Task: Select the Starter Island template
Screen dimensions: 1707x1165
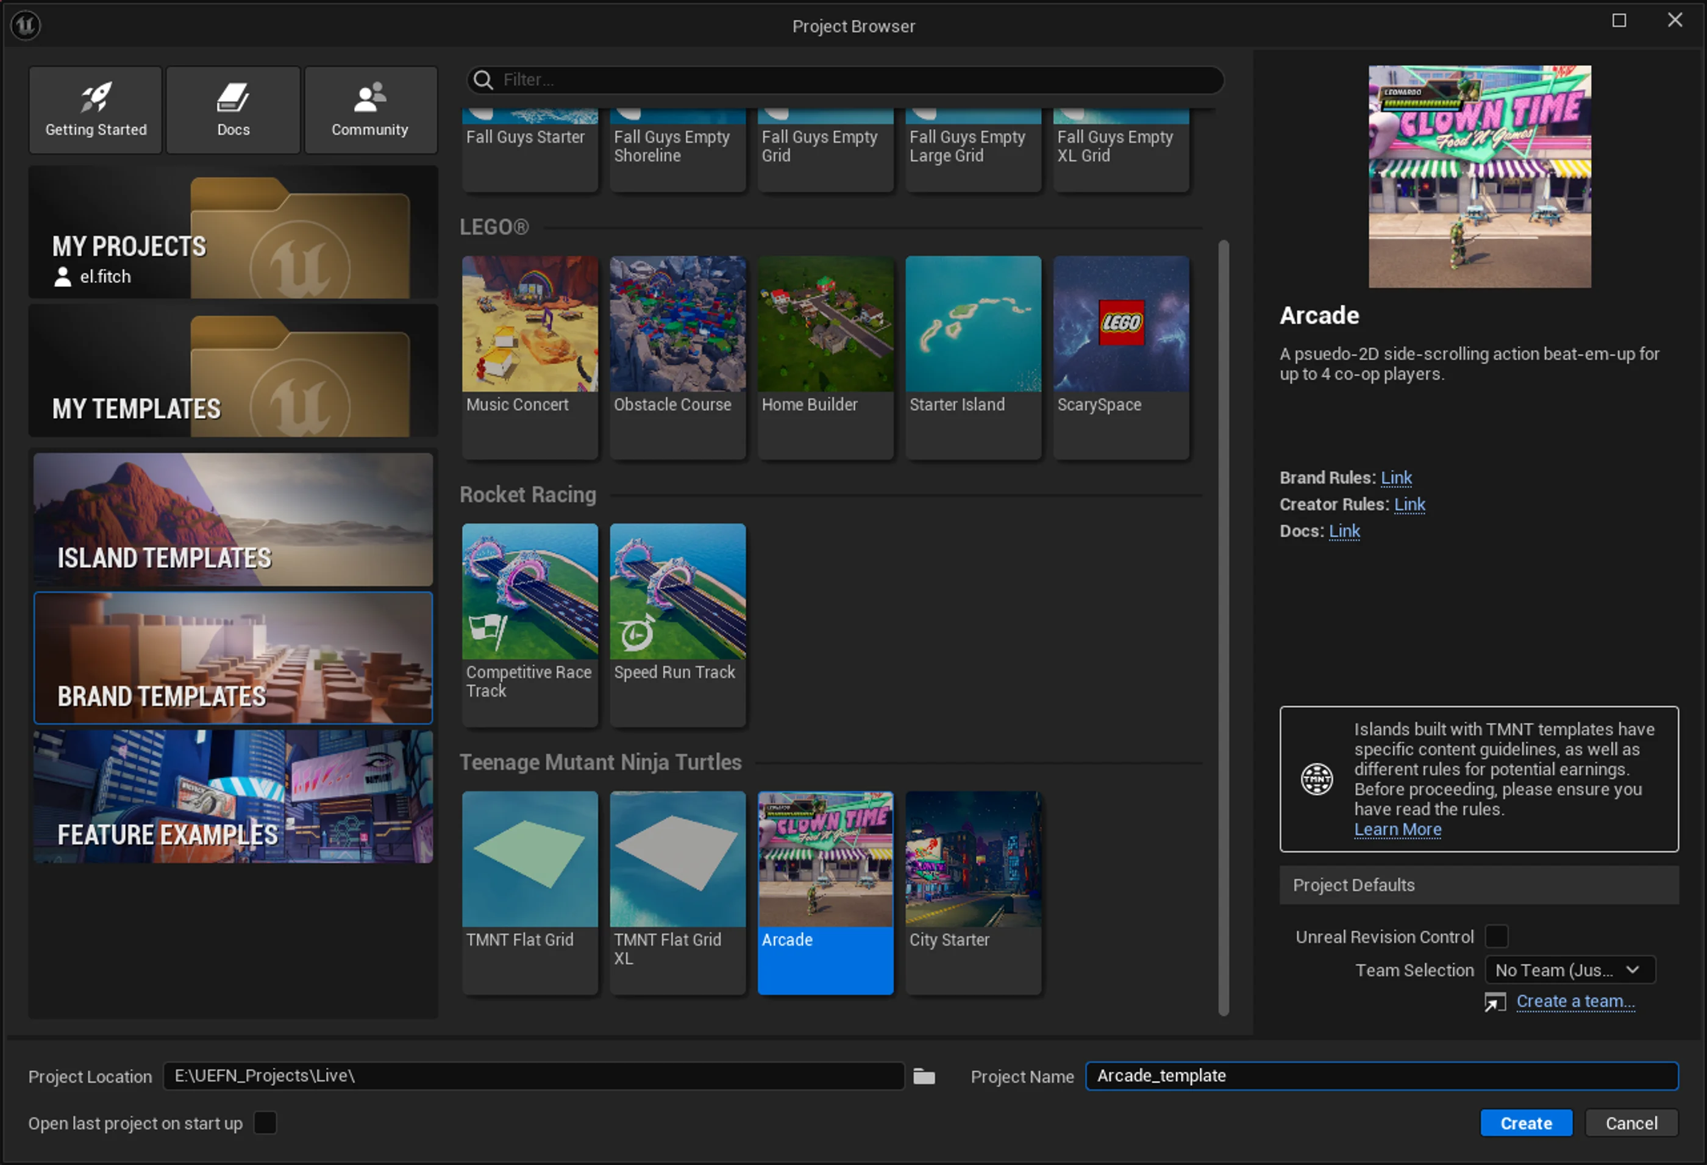Action: (x=973, y=357)
